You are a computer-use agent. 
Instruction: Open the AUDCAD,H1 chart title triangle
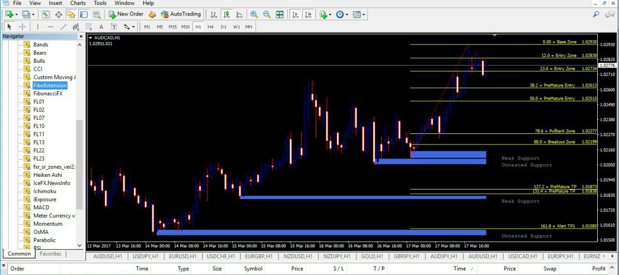(x=90, y=38)
